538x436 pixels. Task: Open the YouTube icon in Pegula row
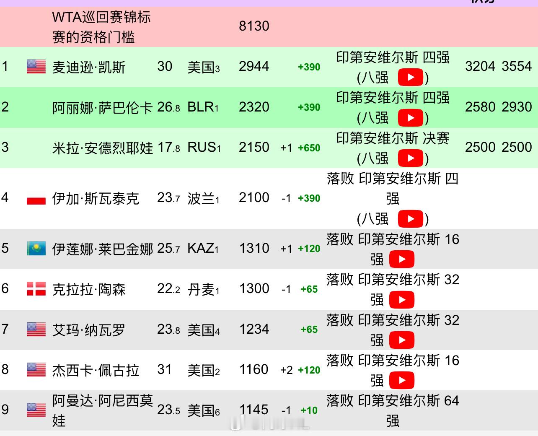coord(401,380)
